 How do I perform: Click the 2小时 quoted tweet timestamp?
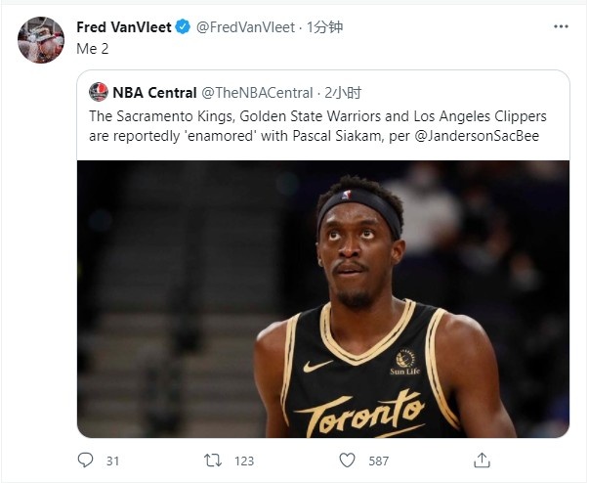(x=343, y=93)
